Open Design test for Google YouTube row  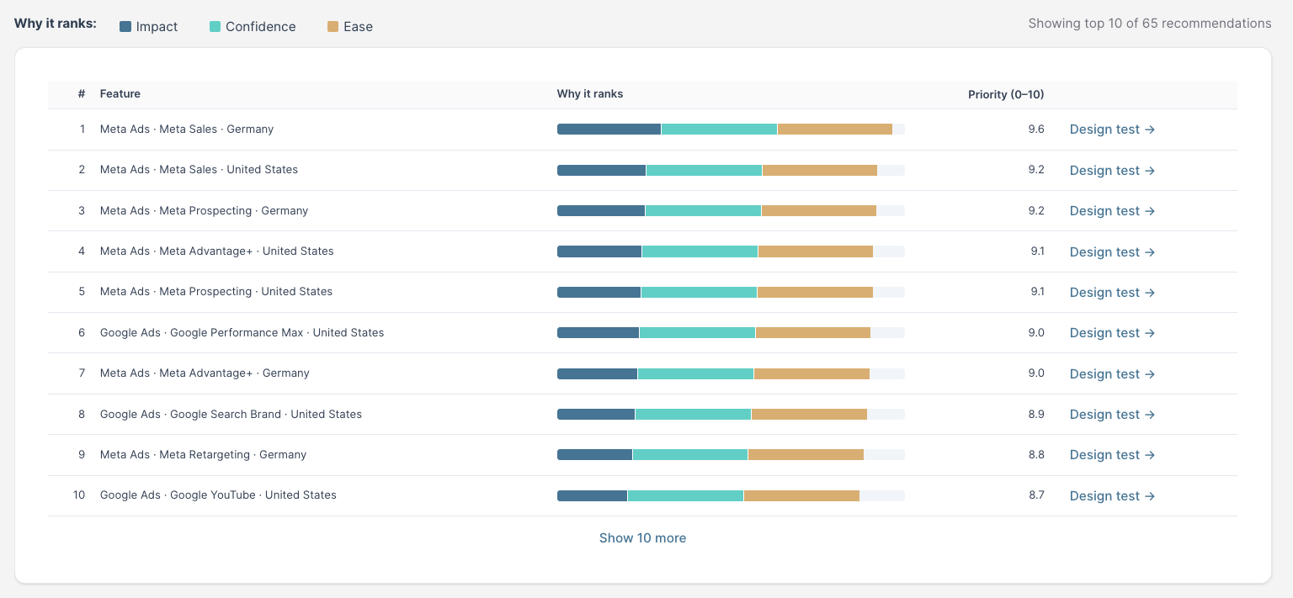click(1112, 495)
